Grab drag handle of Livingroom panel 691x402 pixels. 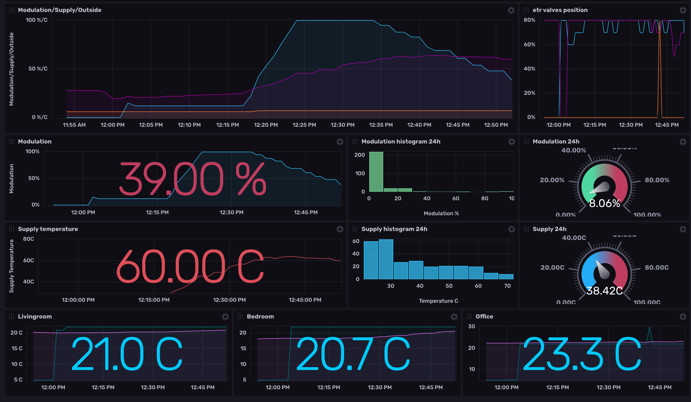[x=12, y=316]
